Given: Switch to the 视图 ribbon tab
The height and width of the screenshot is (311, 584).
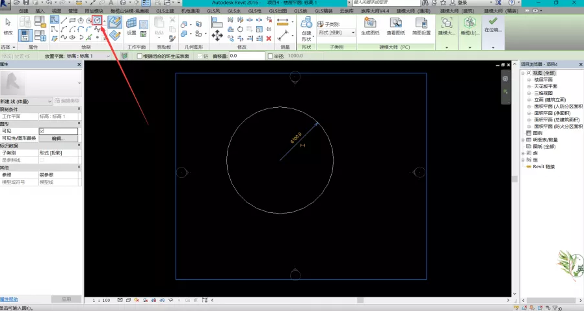Looking at the screenshot, I should click(x=56, y=11).
